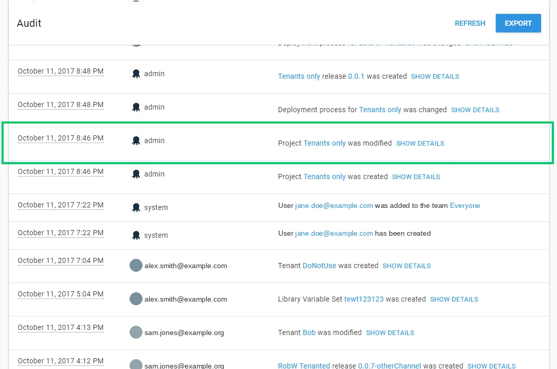Click admin username in project created row

[154, 174]
